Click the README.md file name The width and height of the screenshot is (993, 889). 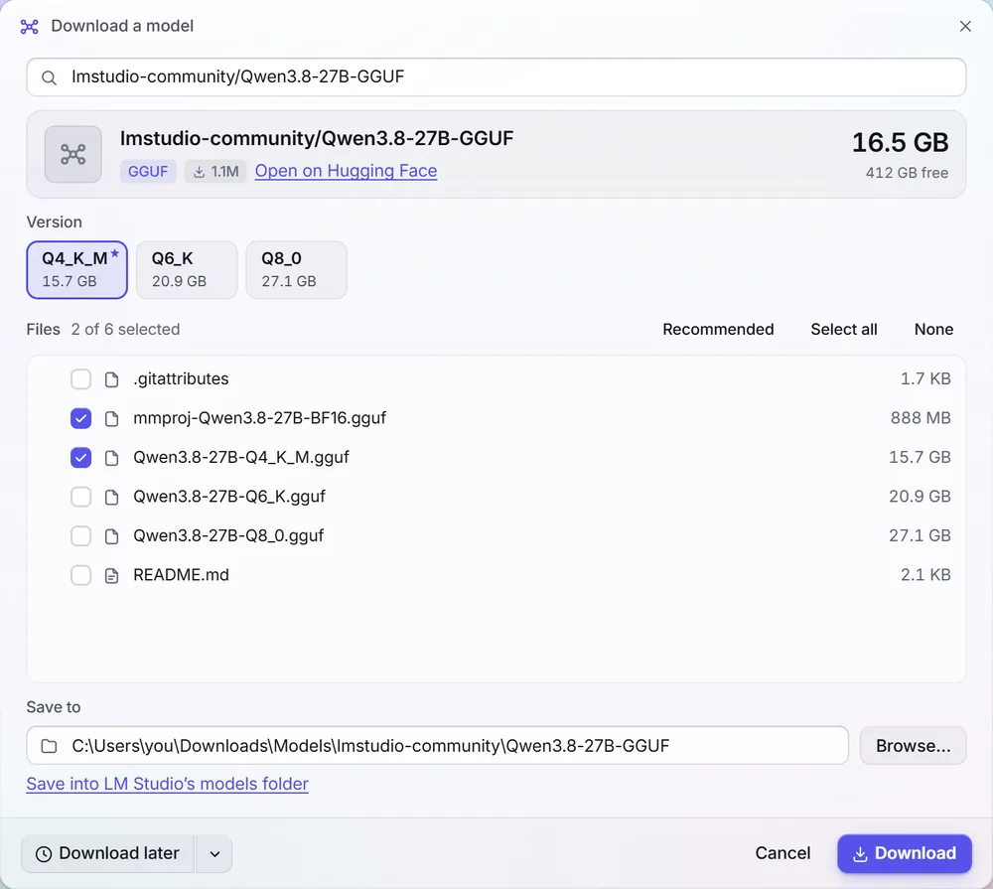pos(181,575)
